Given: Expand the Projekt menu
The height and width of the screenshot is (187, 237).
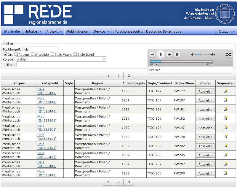Looking at the screenshot, I should pos(54,31).
